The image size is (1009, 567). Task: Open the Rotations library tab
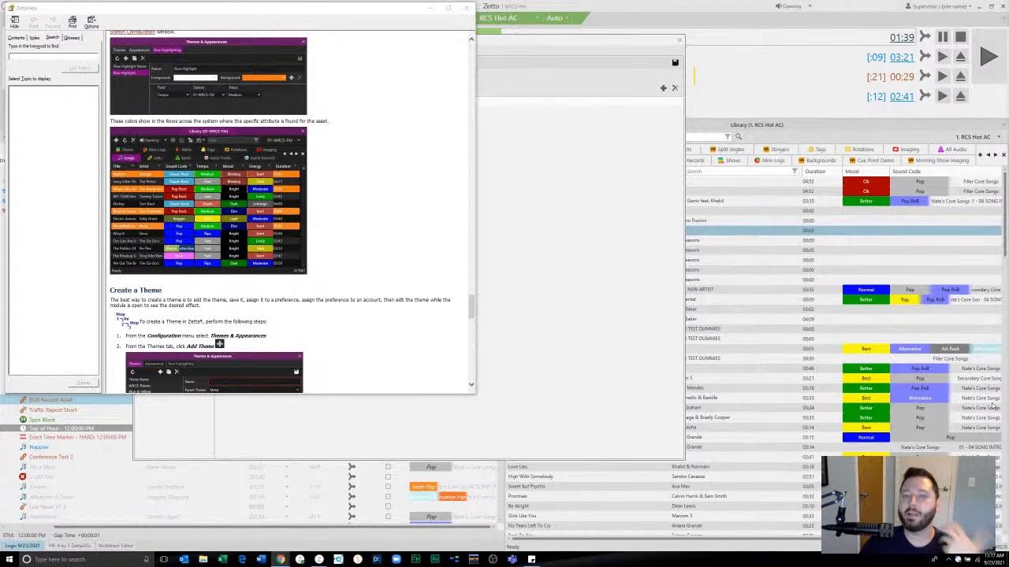coord(858,150)
